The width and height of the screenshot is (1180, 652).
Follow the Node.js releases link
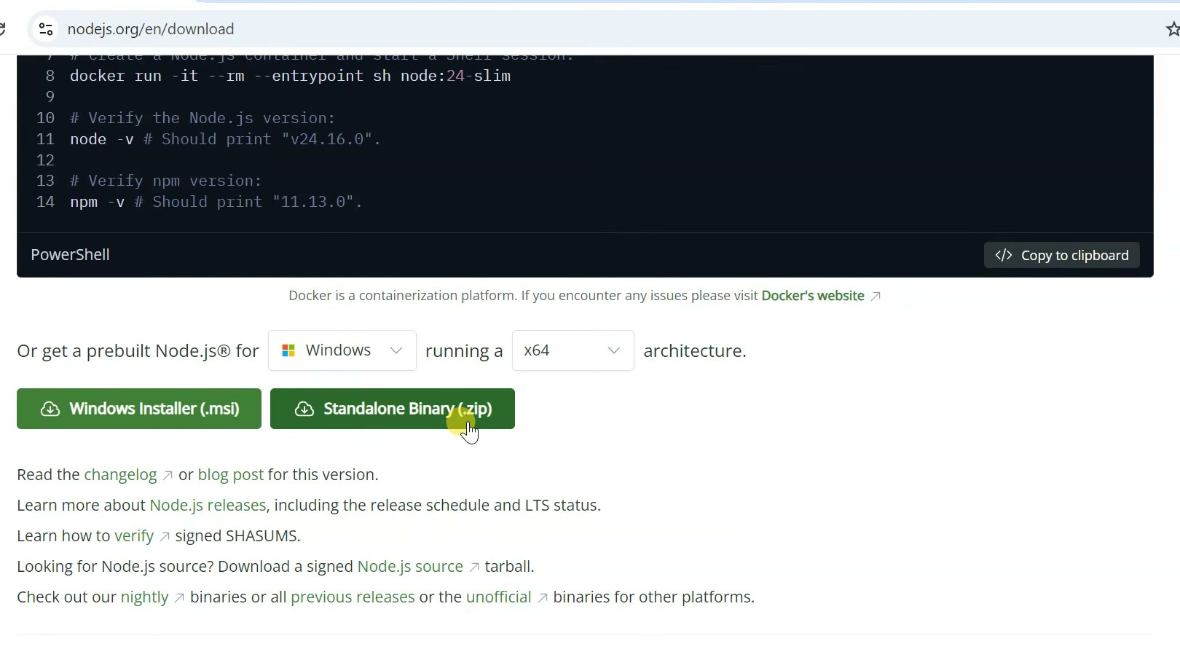point(208,506)
